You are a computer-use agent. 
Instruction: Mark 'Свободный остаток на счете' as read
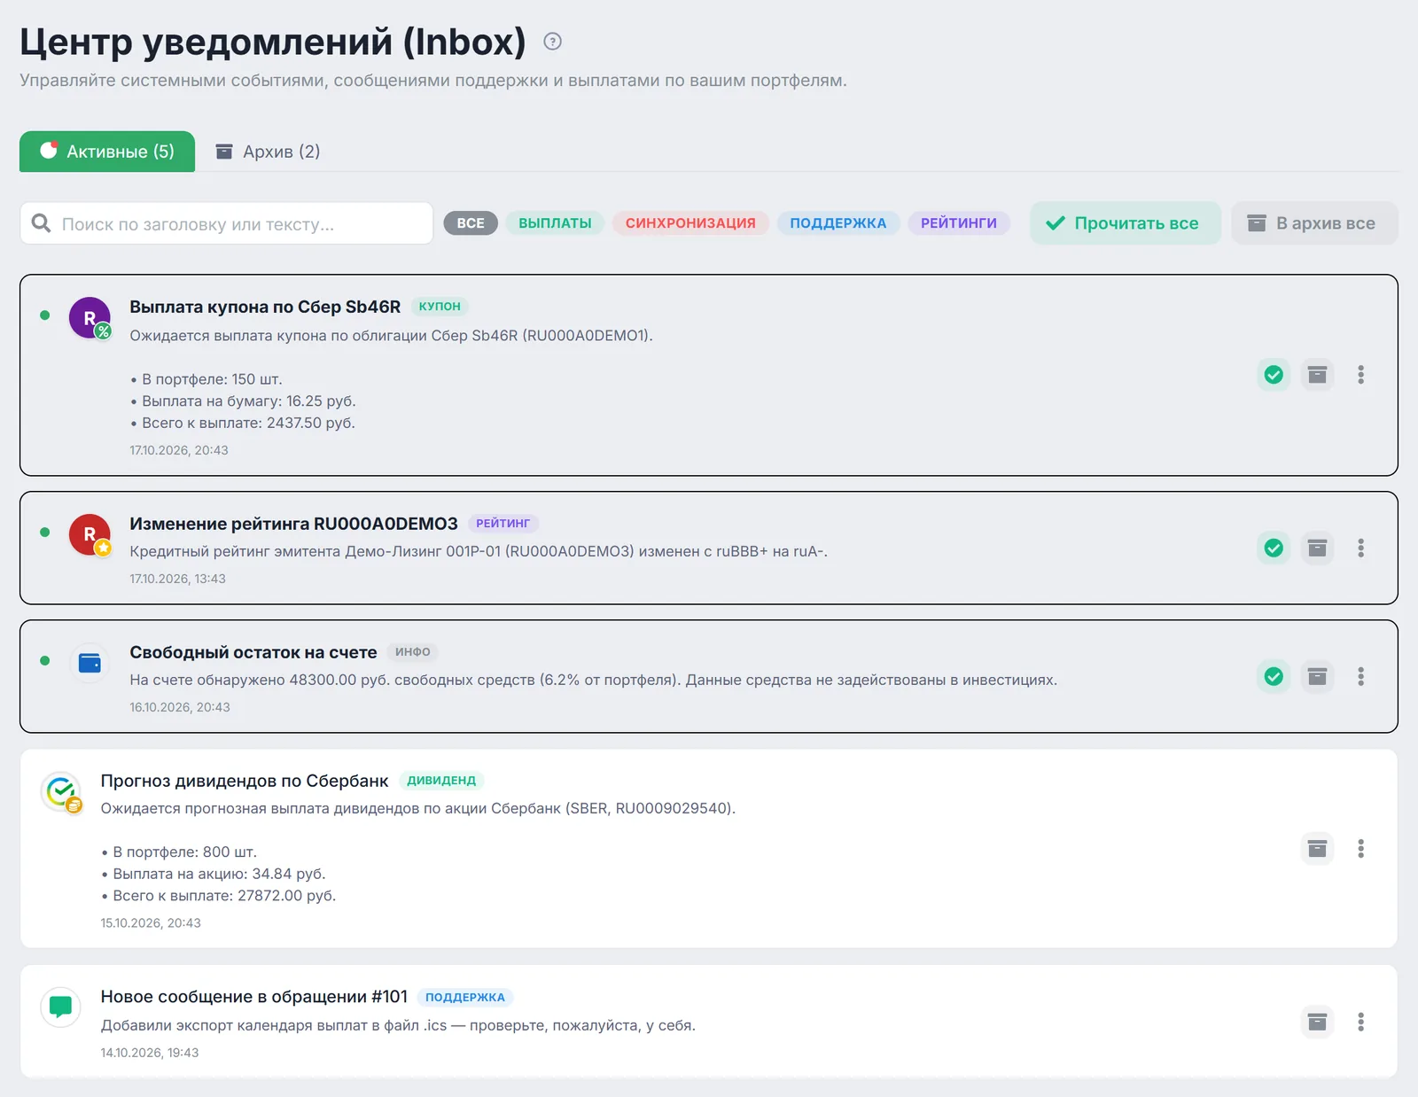[x=1274, y=676]
